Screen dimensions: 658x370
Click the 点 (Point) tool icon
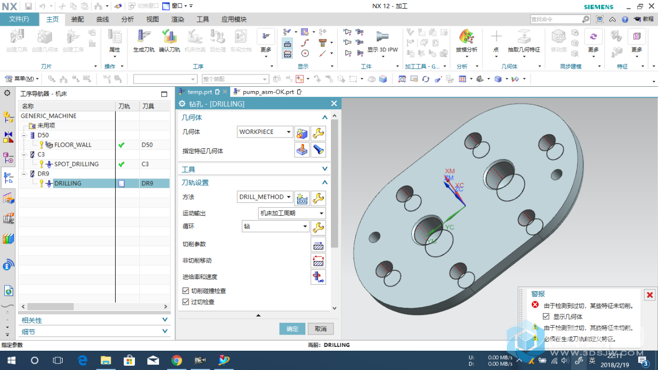496,36
